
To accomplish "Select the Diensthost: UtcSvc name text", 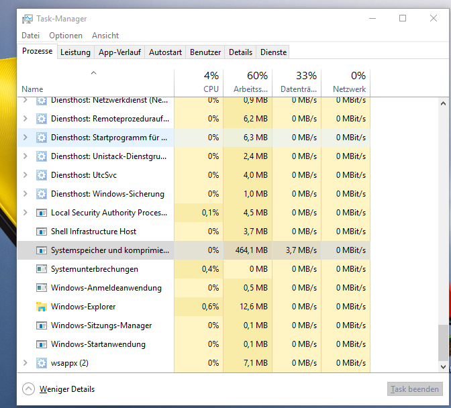I will pyautogui.click(x=84, y=175).
